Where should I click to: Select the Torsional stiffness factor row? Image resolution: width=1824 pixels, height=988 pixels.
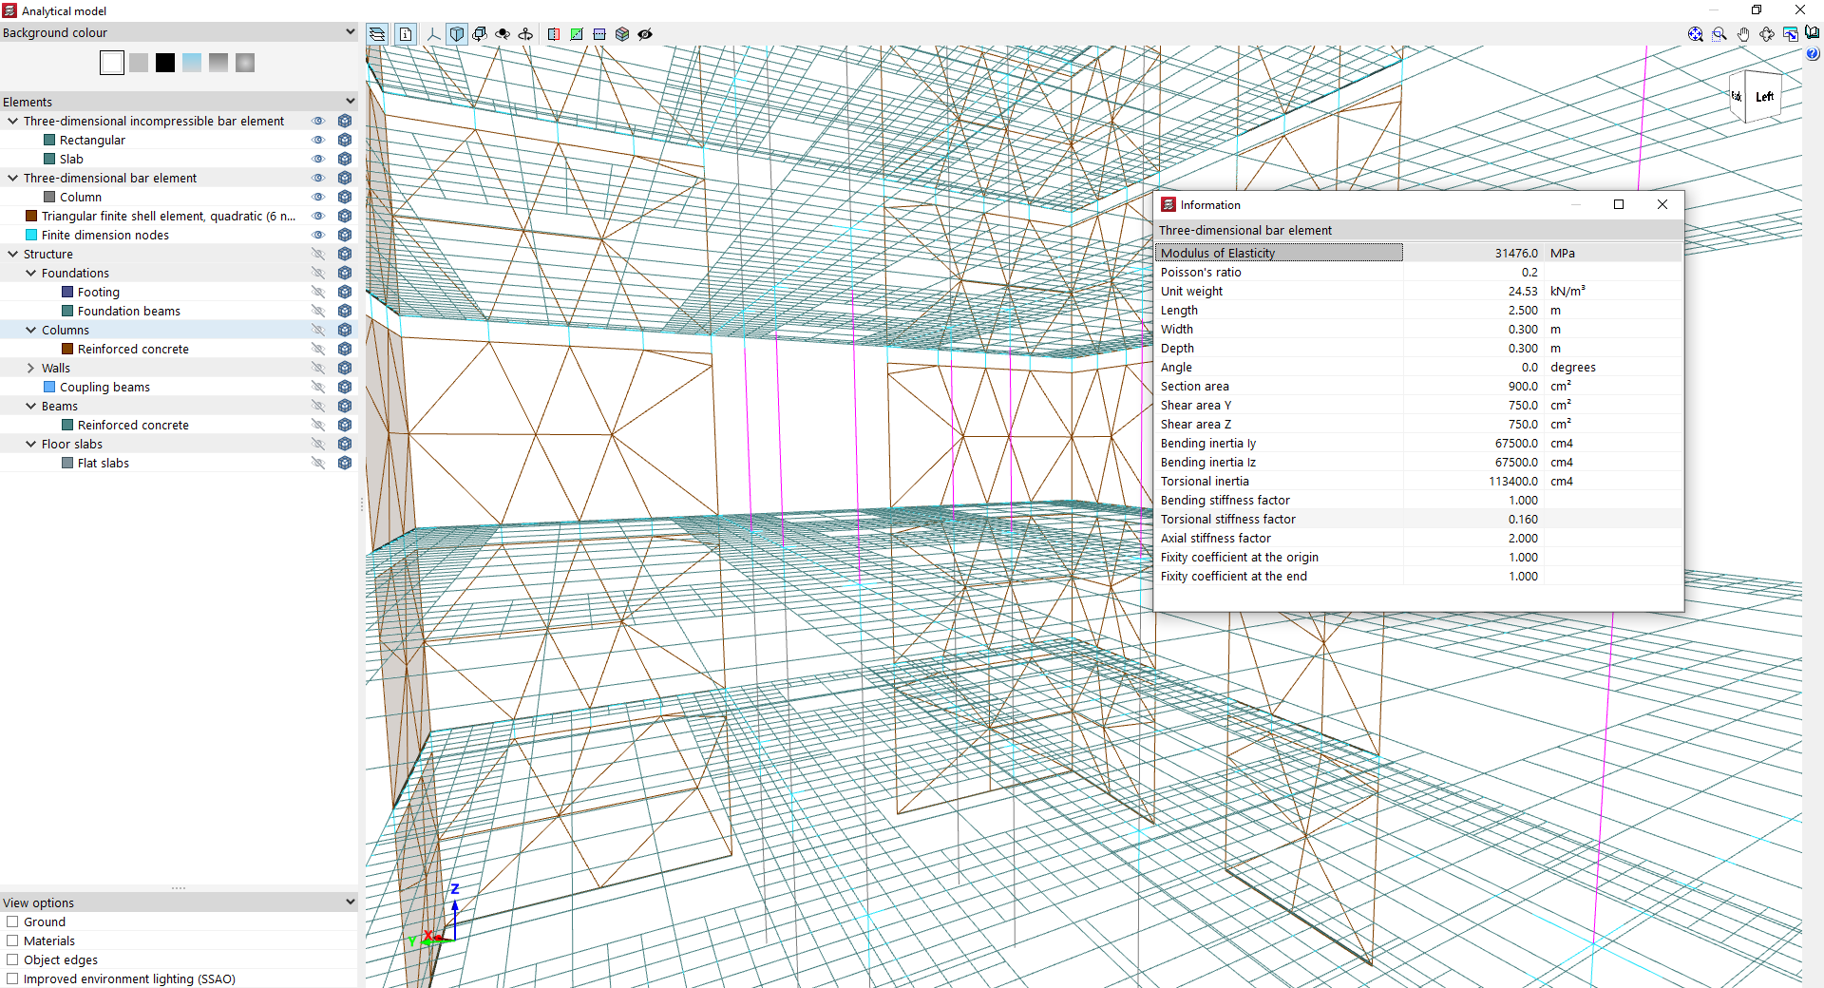coord(1227,519)
